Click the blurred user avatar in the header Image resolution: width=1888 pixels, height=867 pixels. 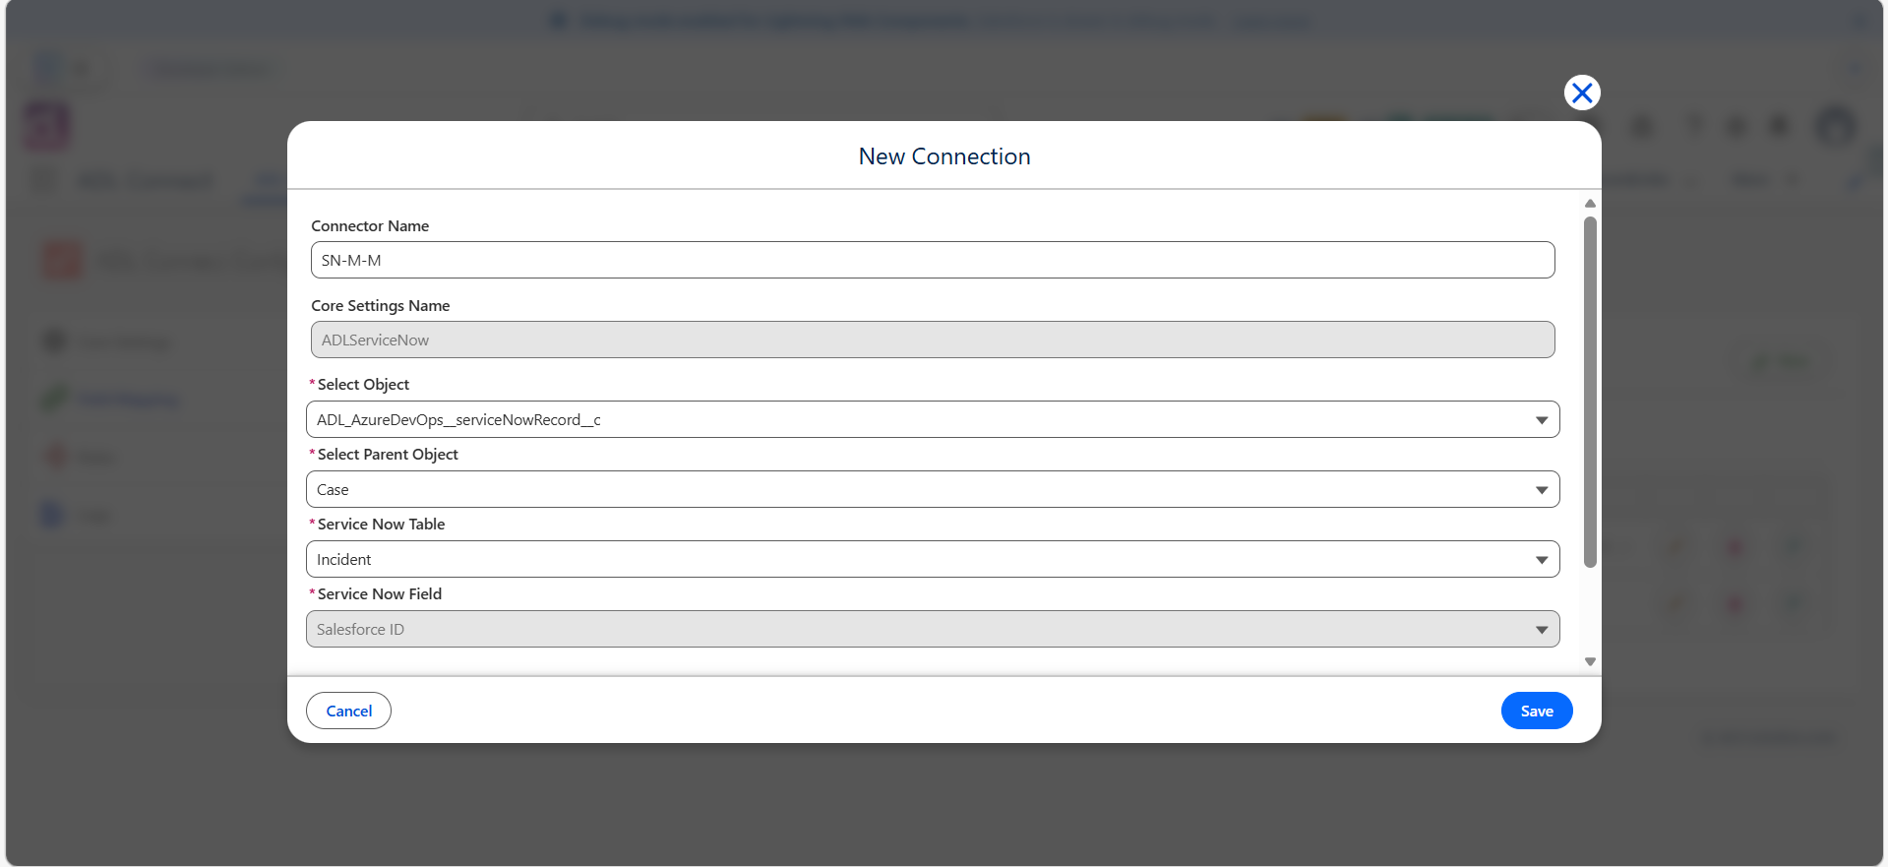1835,126
